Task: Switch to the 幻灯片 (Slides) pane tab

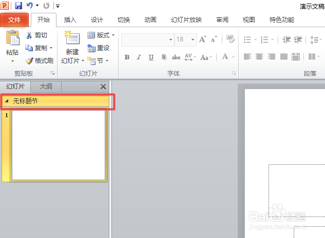Action: (15, 86)
